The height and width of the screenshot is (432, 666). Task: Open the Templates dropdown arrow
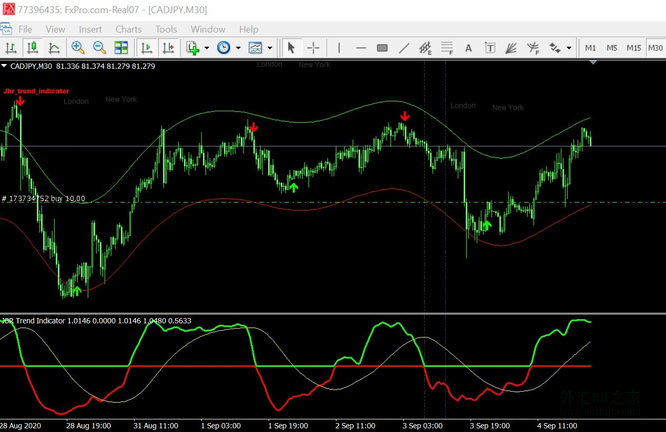pyautogui.click(x=270, y=48)
